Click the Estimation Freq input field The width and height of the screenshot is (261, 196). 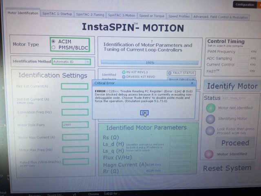[75, 112]
